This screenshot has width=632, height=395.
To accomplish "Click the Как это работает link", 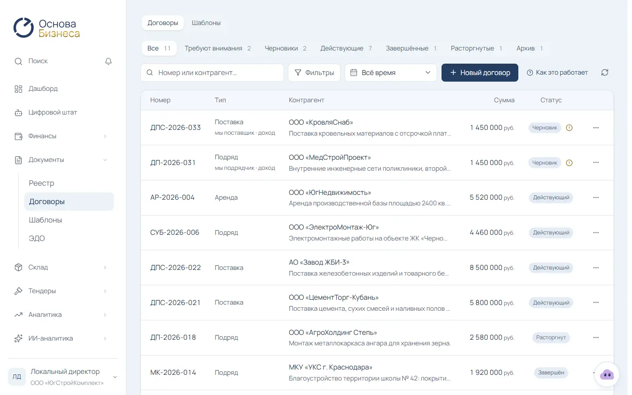I will coord(557,72).
